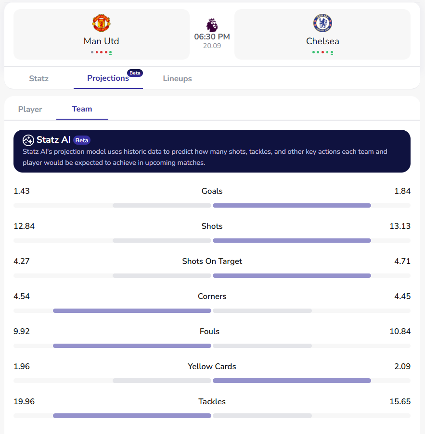Click the Goals projection bar
Screen dimensions: 425x434
(x=212, y=205)
